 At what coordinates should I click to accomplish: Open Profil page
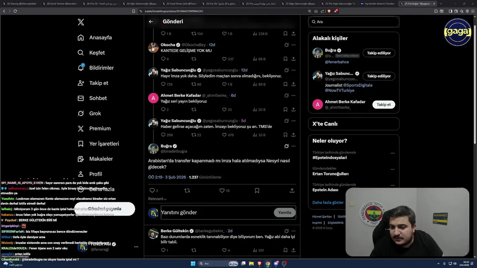(x=89, y=174)
